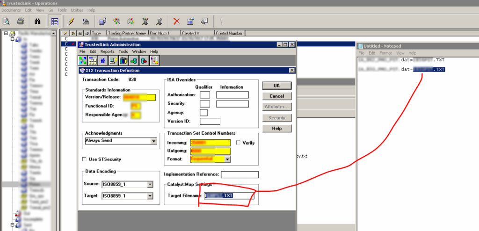
Task: Expand the Source data encoding dropdown
Action: 150,184
